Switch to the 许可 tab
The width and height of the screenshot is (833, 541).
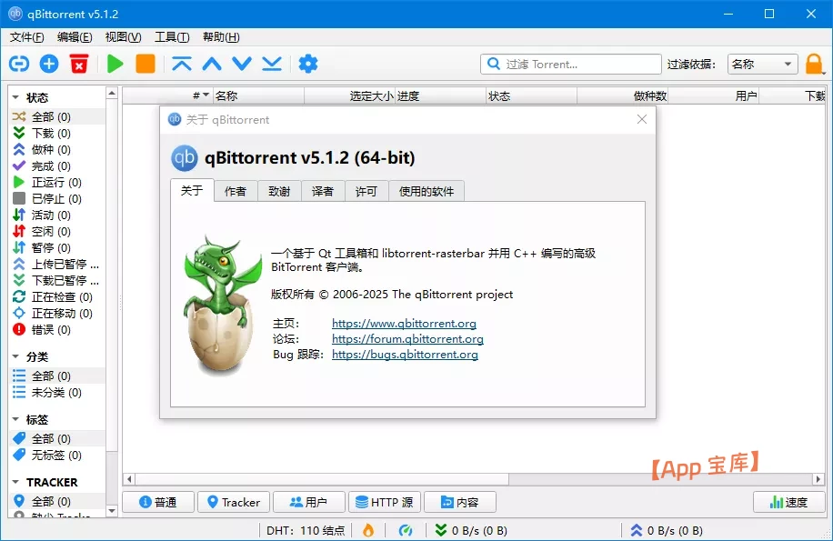tap(366, 191)
